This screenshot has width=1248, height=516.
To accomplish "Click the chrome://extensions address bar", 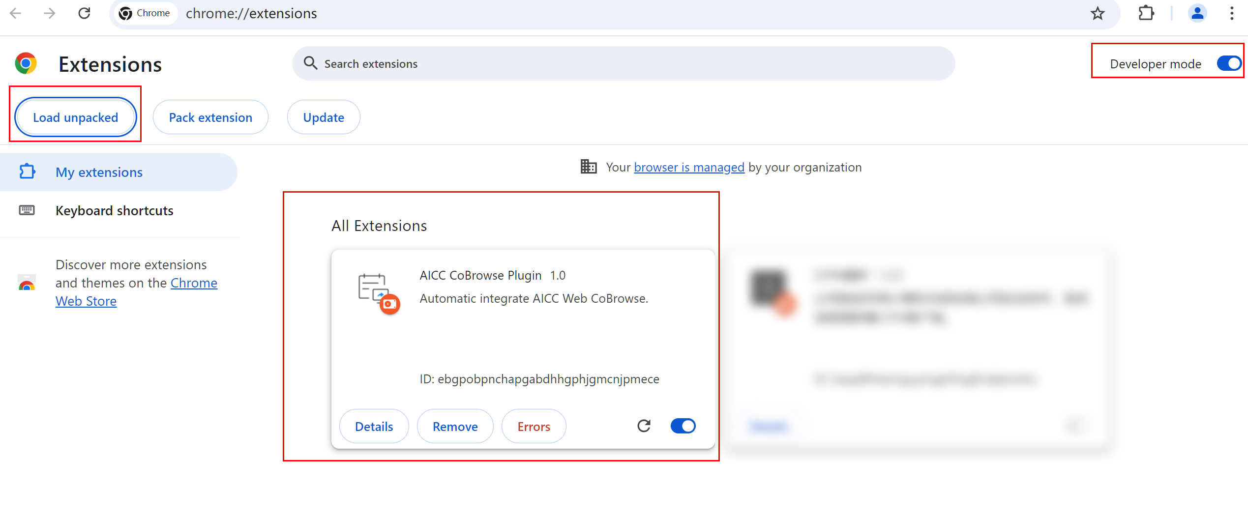I will click(x=615, y=13).
